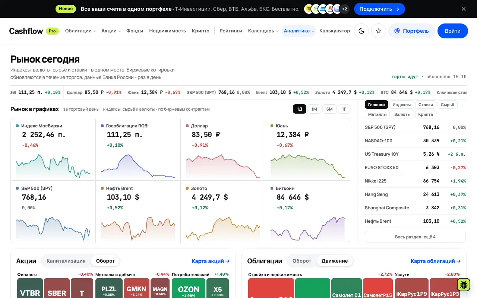This screenshot has height=298, width=477.
Task: Open Биткоин chart card
Action: pos(307,212)
